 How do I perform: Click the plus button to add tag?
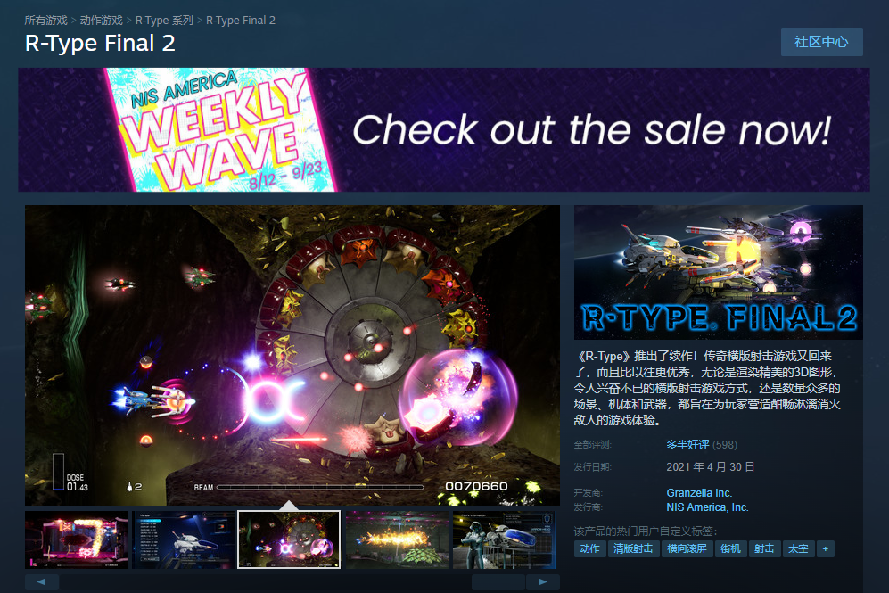click(x=826, y=548)
